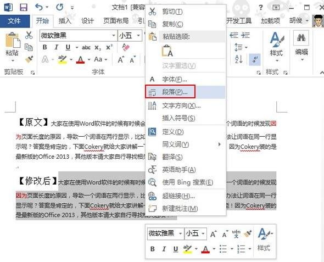Screen dimensions: 324x262
Task: Click the Clear Formatting eraser icon
Action: tap(126, 47)
